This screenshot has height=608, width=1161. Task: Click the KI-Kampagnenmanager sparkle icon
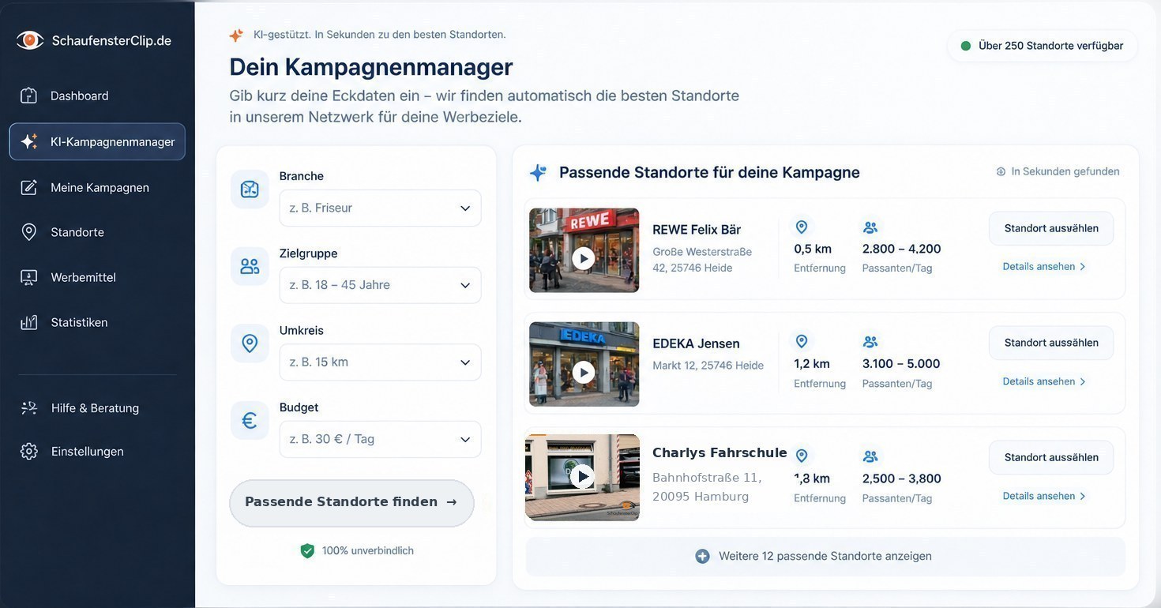click(x=29, y=142)
